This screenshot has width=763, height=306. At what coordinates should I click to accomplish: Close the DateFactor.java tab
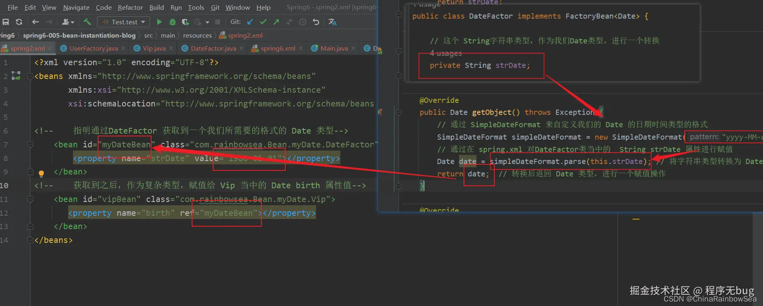pos(242,48)
